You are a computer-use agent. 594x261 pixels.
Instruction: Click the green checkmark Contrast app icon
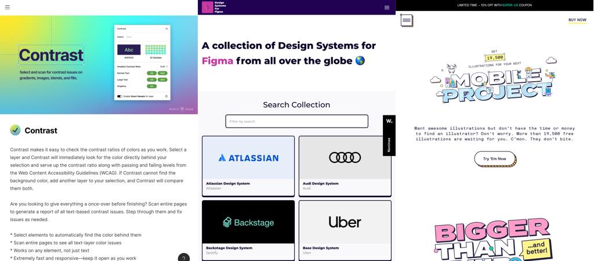click(15, 130)
